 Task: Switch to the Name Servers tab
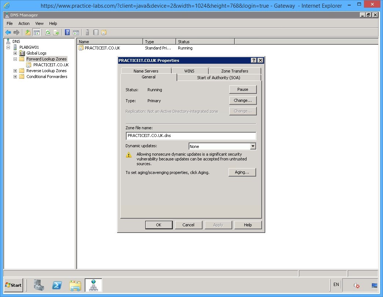tap(146, 71)
